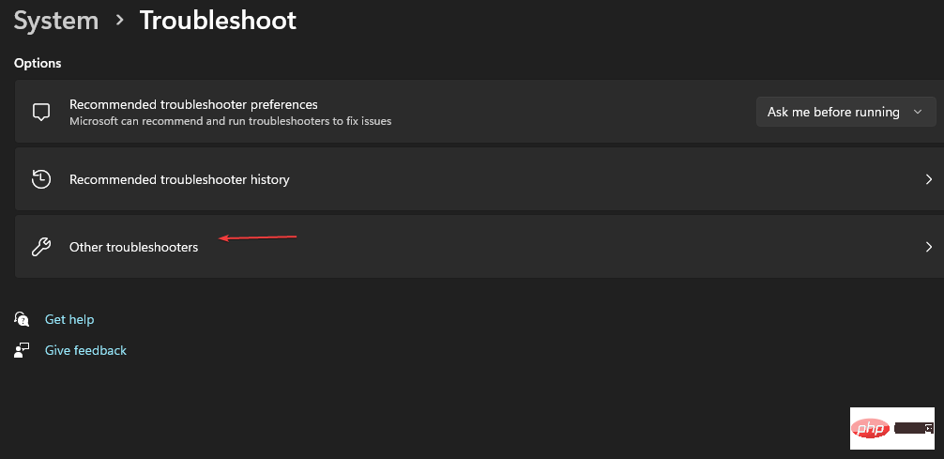
Task: Click the breadcrumb separator arrow after System
Action: (x=119, y=21)
